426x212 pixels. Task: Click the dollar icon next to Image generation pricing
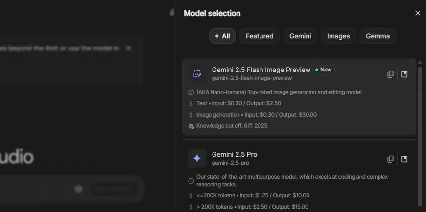(191, 115)
